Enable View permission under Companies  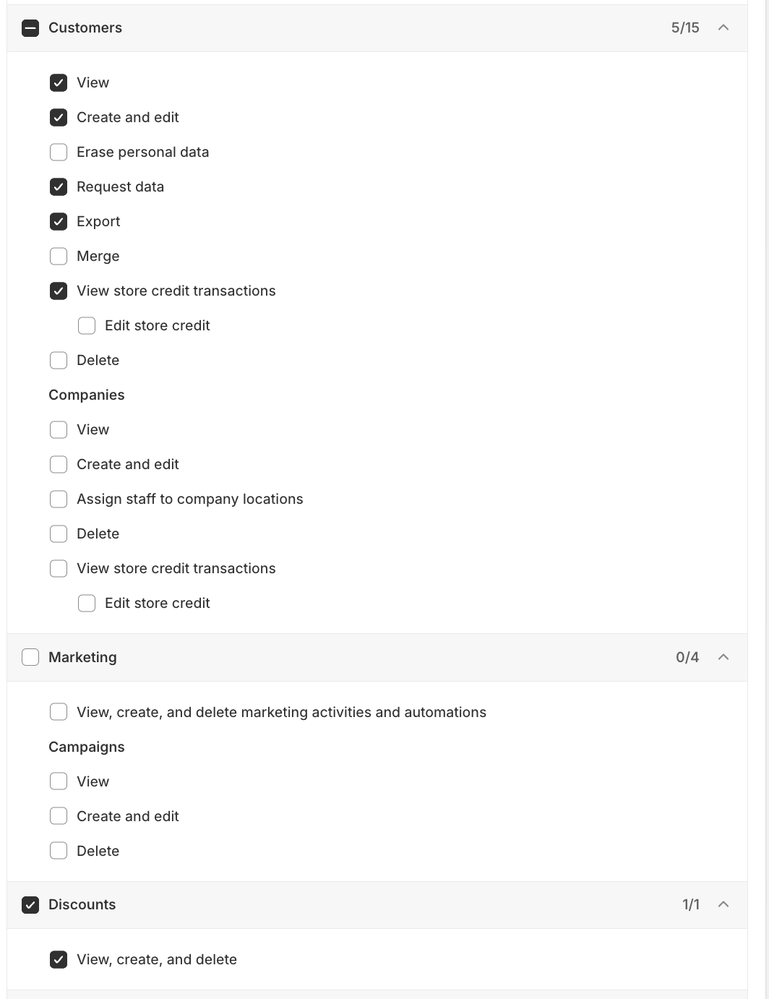click(x=58, y=429)
